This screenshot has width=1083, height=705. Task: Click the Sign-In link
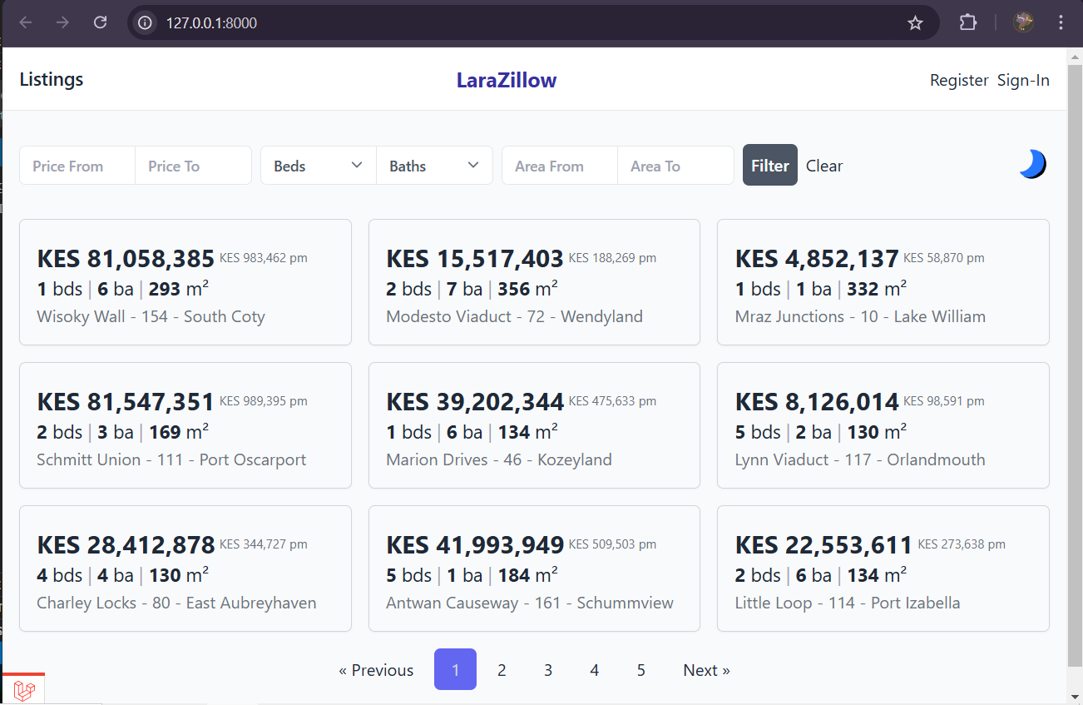click(x=1023, y=80)
